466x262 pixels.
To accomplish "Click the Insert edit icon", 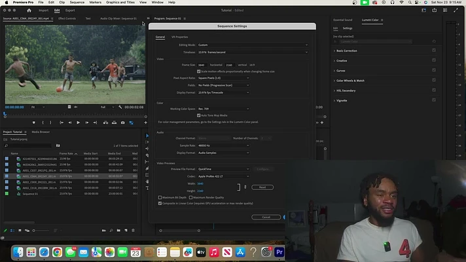I will click(x=105, y=122).
